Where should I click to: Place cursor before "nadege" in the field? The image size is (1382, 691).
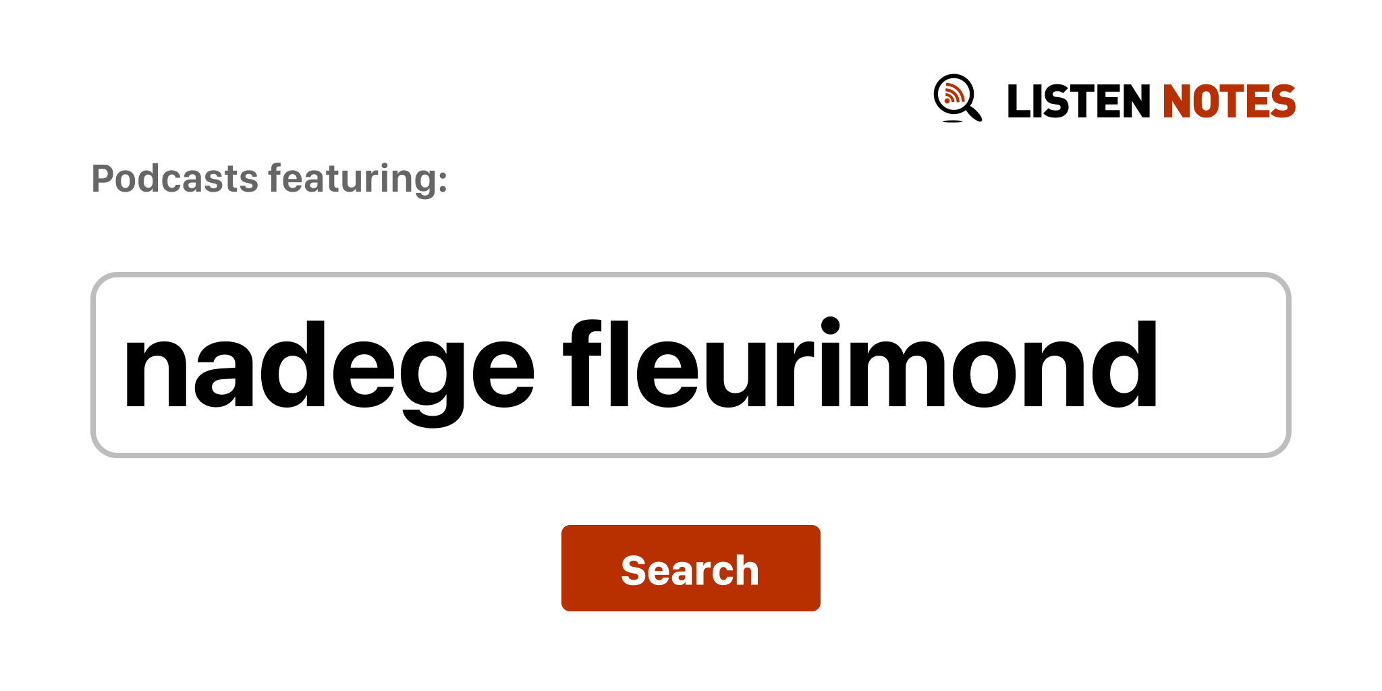click(121, 365)
